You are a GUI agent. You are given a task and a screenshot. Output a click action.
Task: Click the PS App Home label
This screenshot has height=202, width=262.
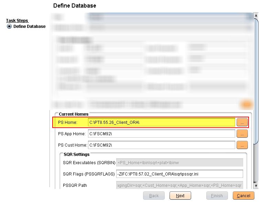tap(72, 134)
